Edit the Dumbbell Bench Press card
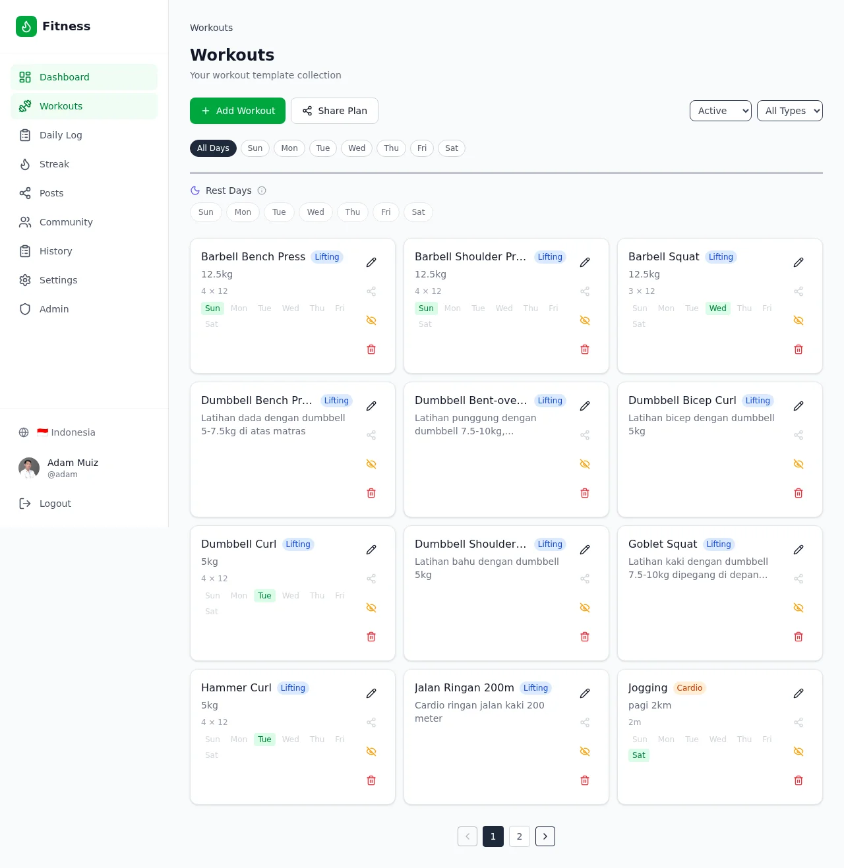Viewport: 844px width, 868px height. coord(371,406)
